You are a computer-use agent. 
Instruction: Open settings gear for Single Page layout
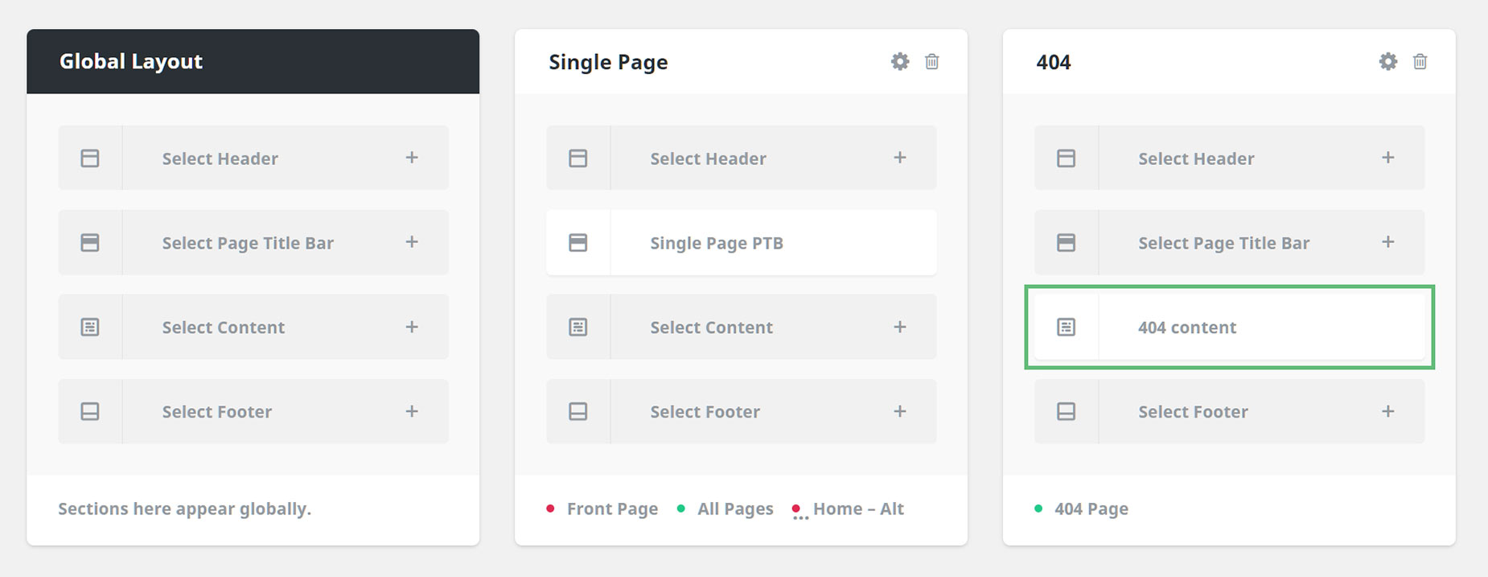tap(900, 61)
